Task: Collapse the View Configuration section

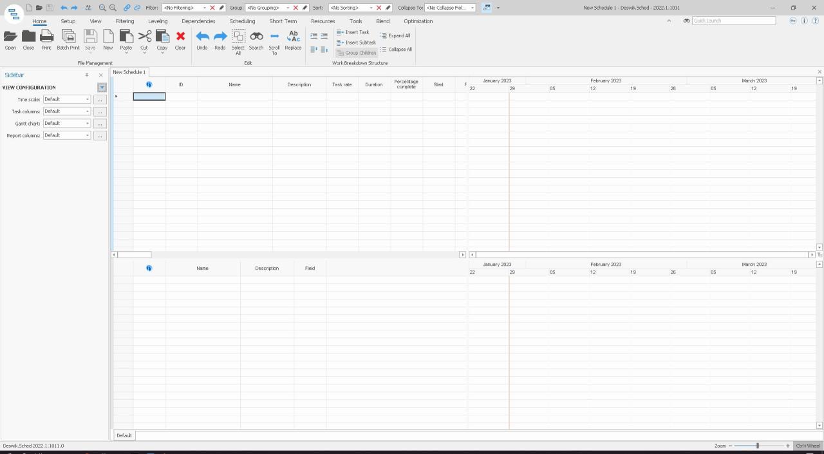Action: 102,88
